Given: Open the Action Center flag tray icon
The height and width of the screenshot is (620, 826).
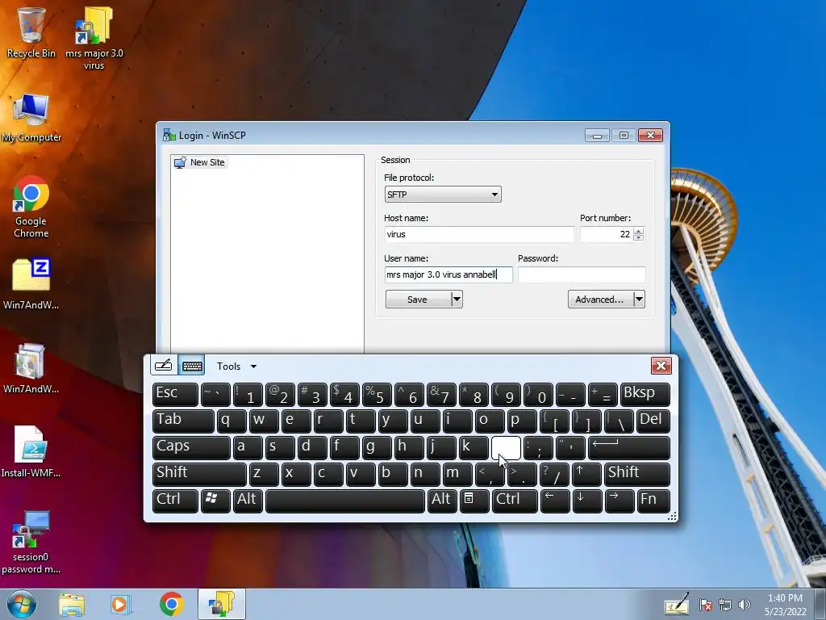Looking at the screenshot, I should coord(706,605).
